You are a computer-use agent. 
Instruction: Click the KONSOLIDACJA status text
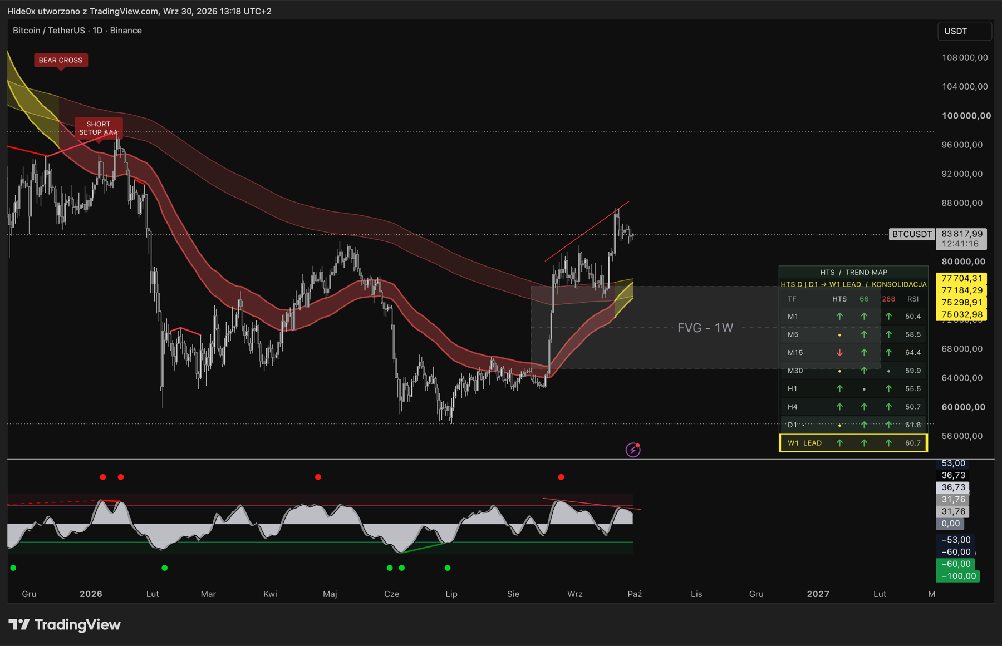tap(899, 284)
